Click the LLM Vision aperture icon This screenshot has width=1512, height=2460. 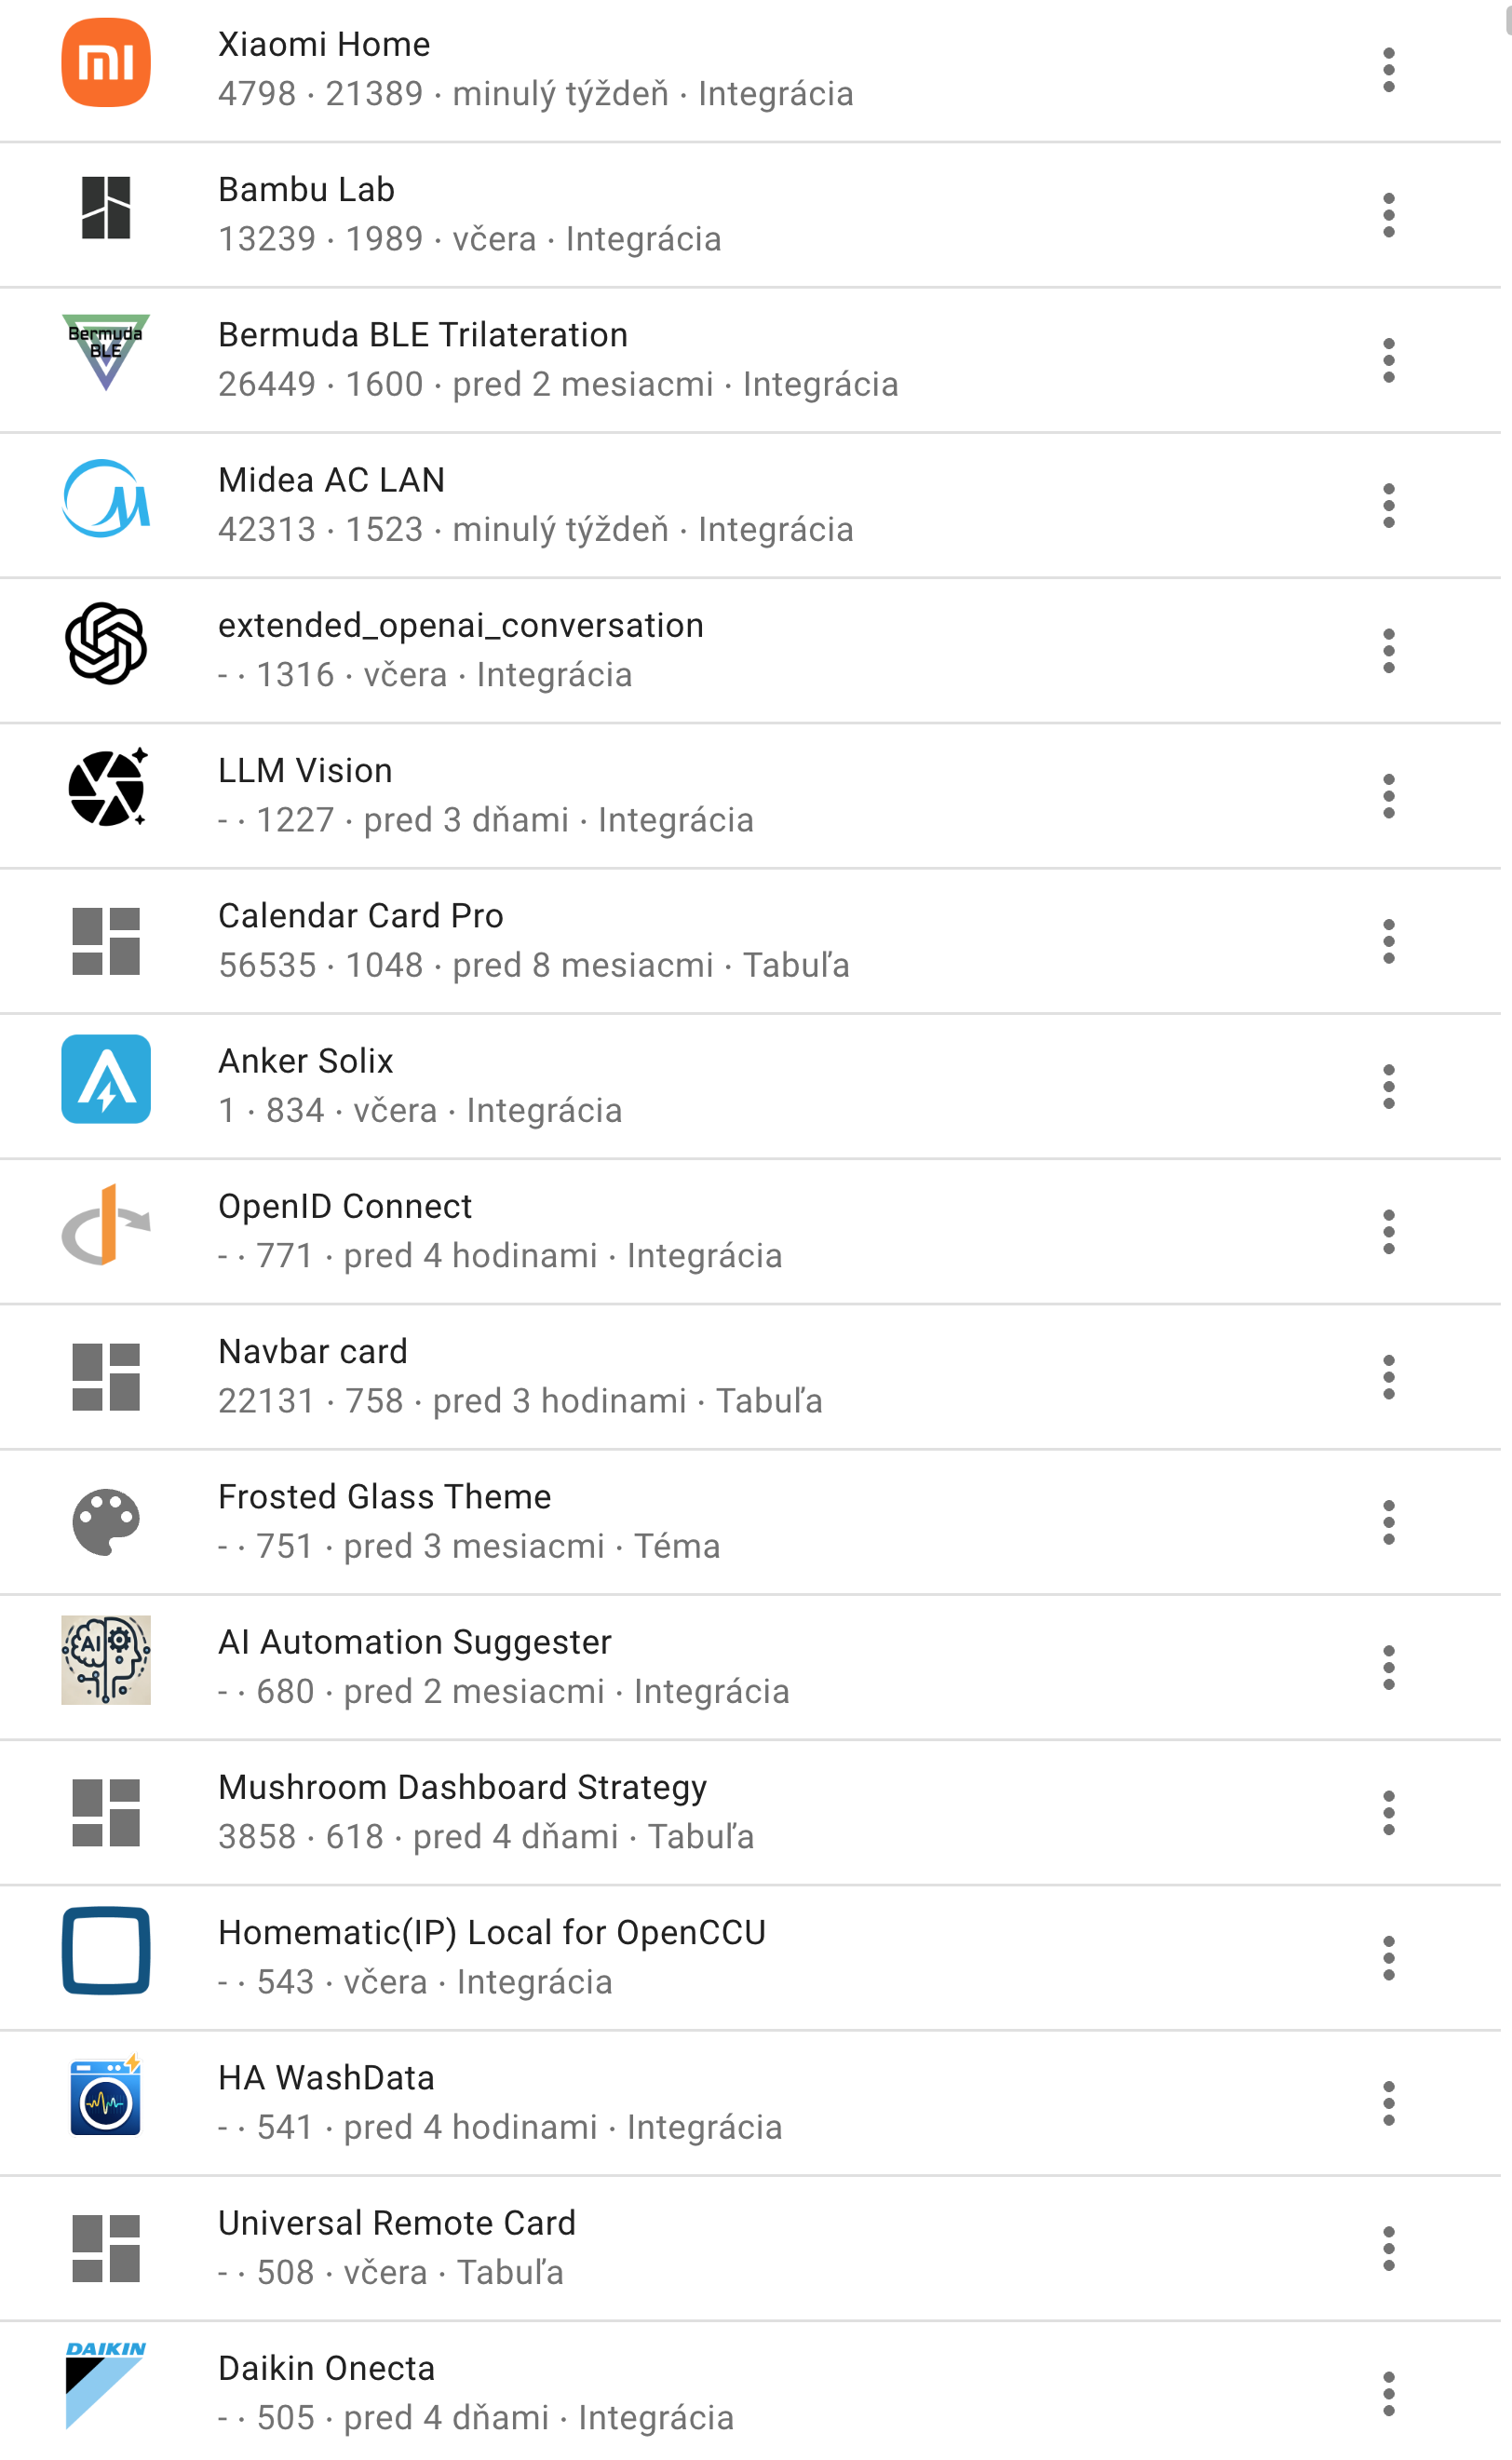coord(106,788)
